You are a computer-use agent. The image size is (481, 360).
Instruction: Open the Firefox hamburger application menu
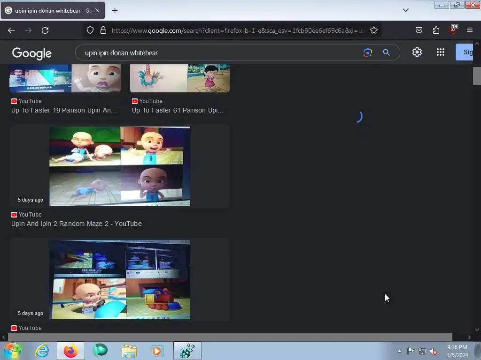[470, 30]
